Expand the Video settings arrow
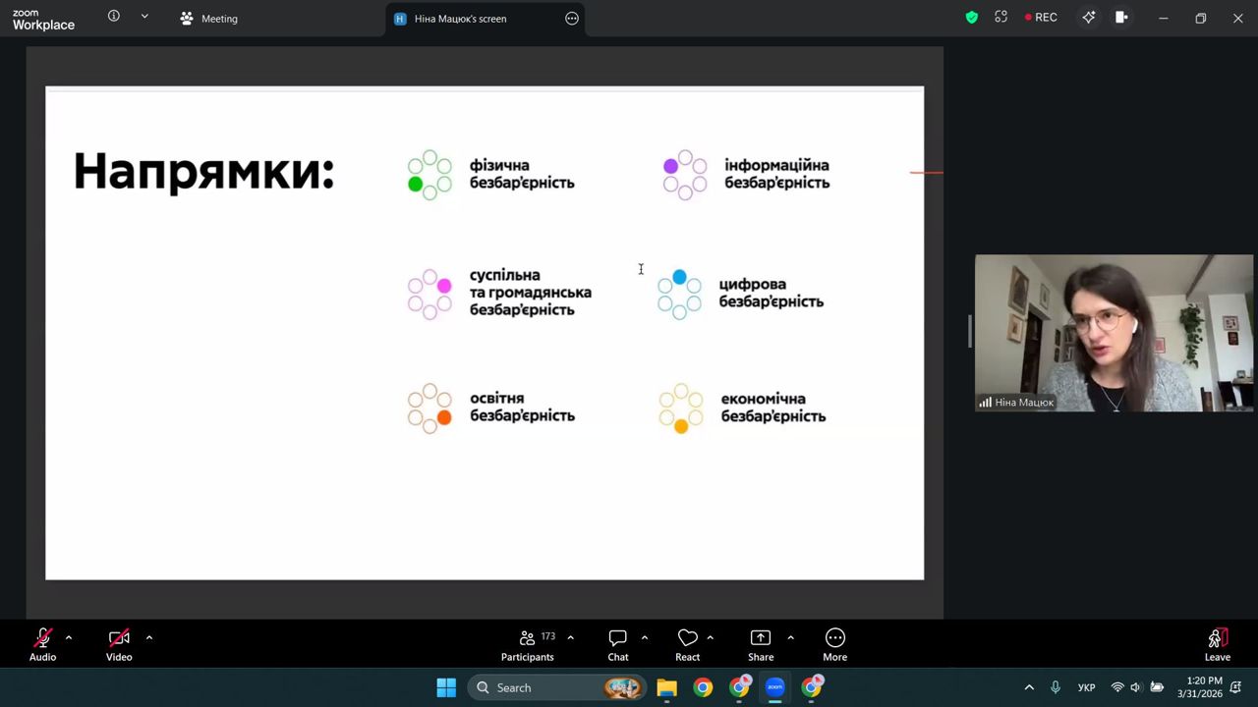This screenshot has width=1258, height=707. 149,638
